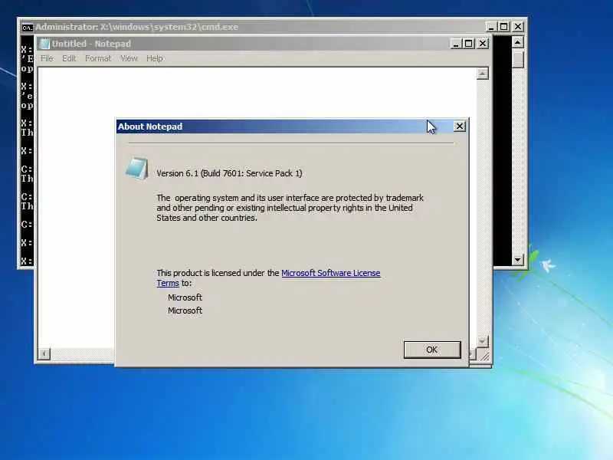Click Notepad horizontal scrollbar left arrow

(44, 354)
